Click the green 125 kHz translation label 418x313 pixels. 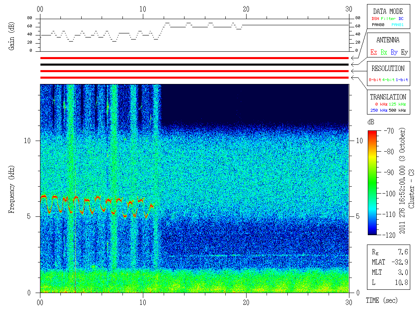[x=398, y=104]
